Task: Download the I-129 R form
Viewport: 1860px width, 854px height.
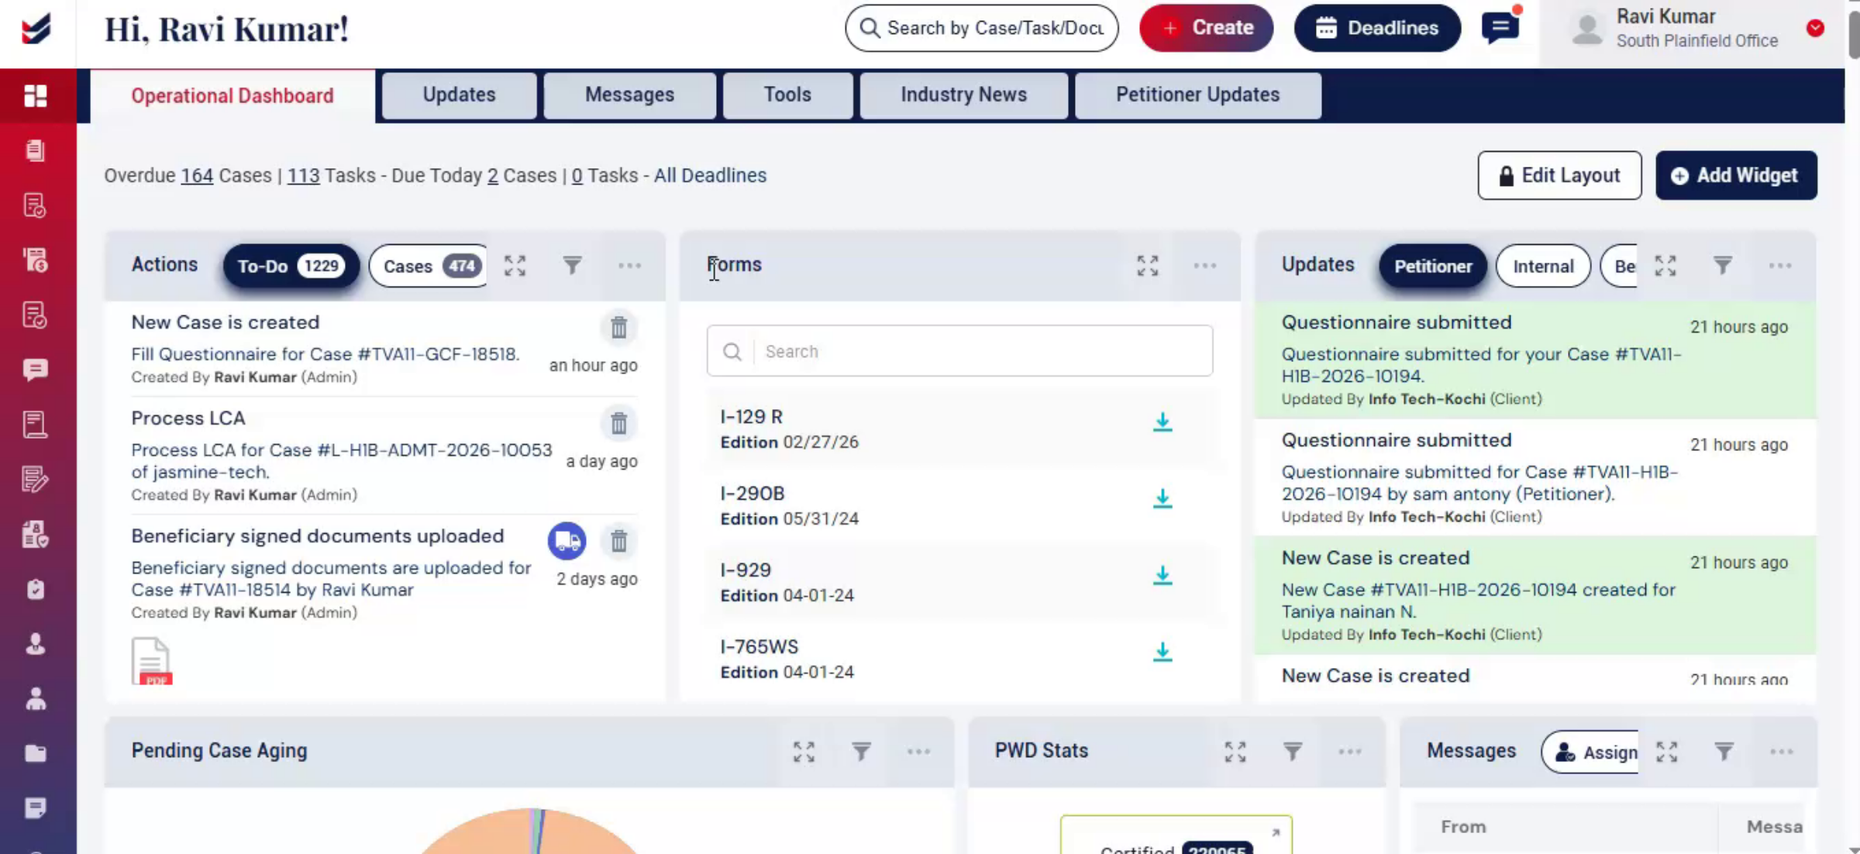Action: pos(1162,422)
